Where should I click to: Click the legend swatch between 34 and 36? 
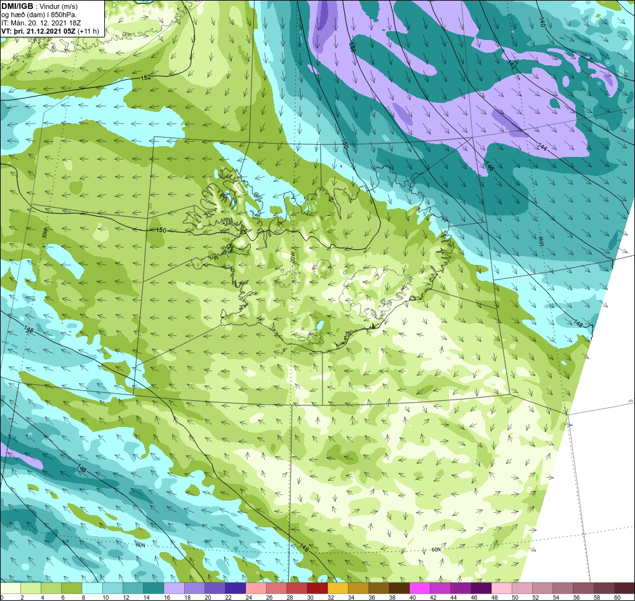click(x=358, y=588)
